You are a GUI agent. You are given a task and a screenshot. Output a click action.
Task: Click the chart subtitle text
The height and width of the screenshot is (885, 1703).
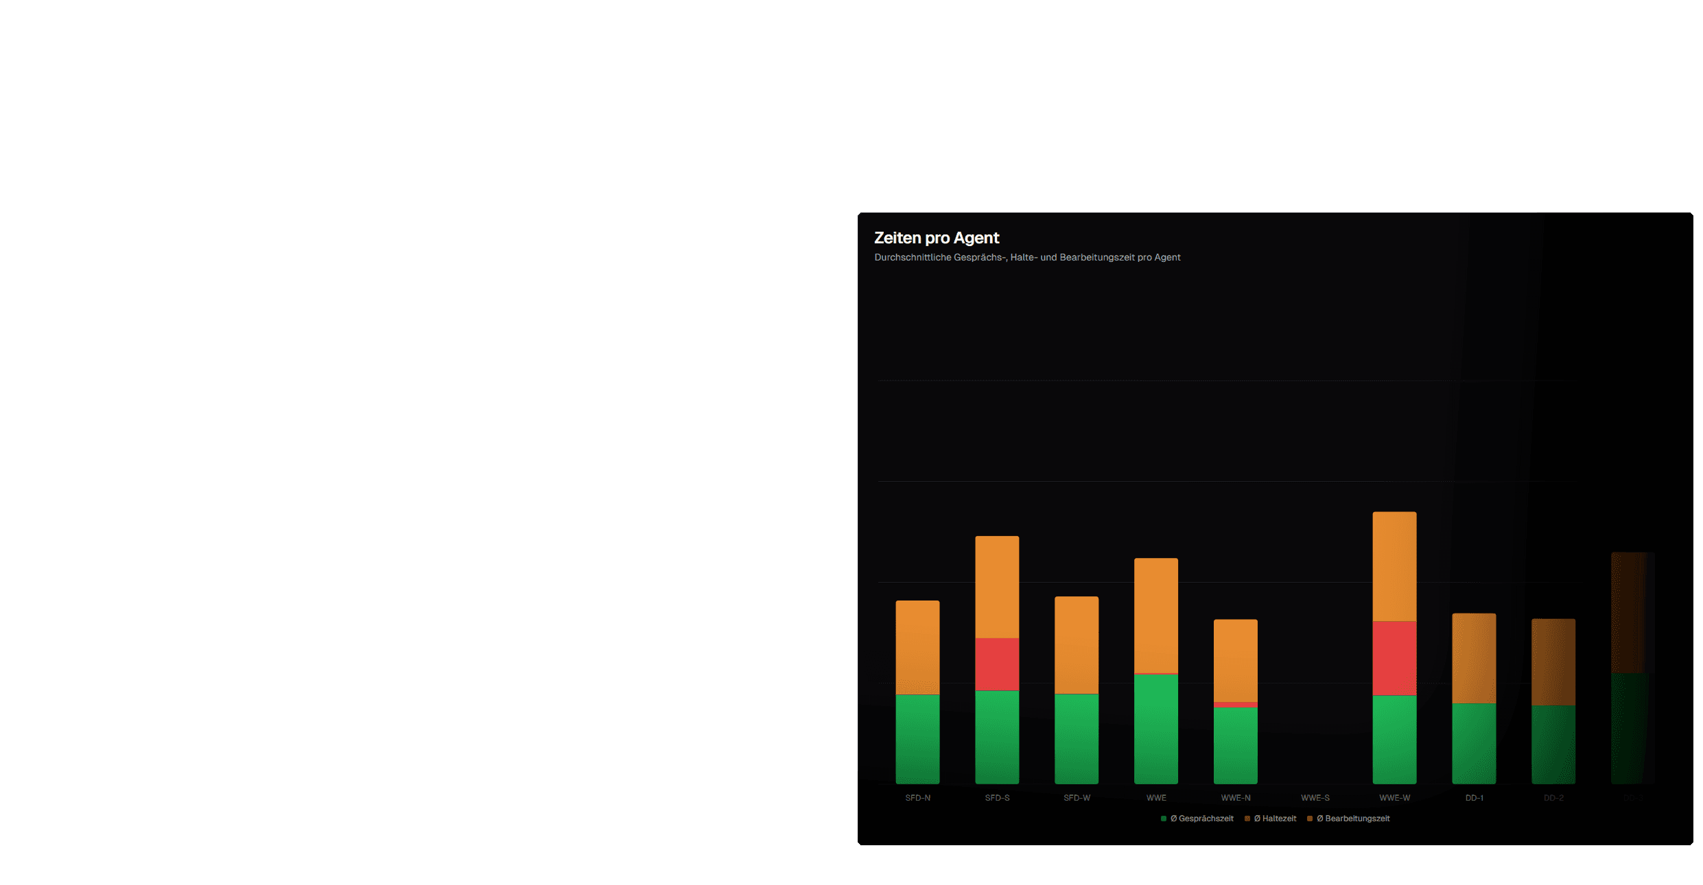pyautogui.click(x=1027, y=257)
